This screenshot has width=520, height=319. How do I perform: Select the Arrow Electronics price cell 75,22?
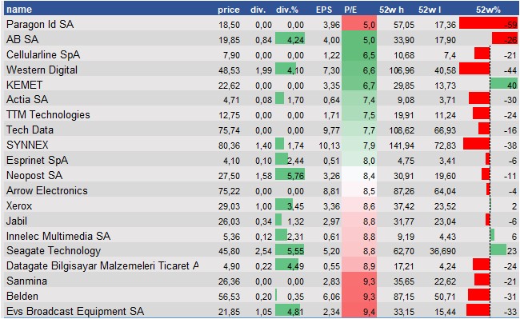(229, 191)
